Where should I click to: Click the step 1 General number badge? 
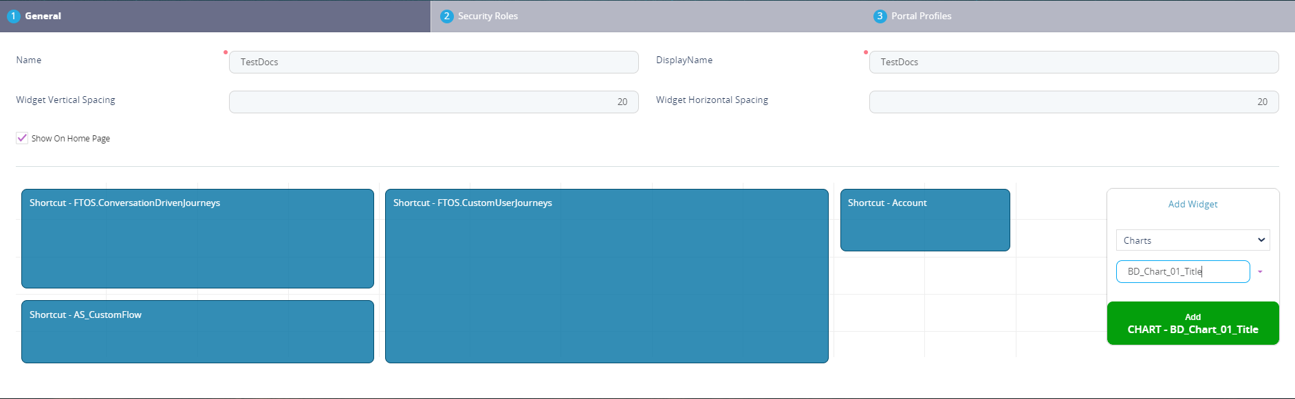tap(13, 16)
